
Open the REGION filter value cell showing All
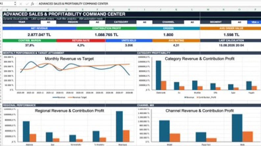click(97, 22)
